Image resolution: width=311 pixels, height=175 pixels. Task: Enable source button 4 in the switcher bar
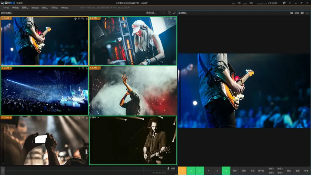(x=208, y=171)
